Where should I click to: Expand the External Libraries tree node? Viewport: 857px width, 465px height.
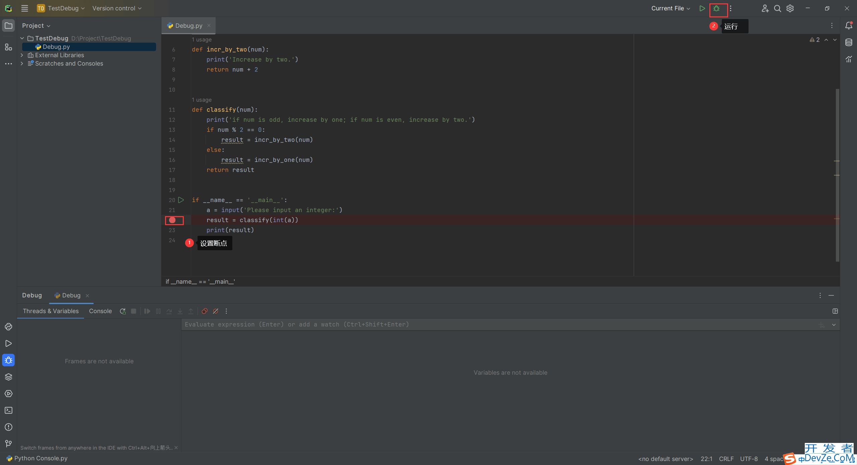[x=21, y=55]
